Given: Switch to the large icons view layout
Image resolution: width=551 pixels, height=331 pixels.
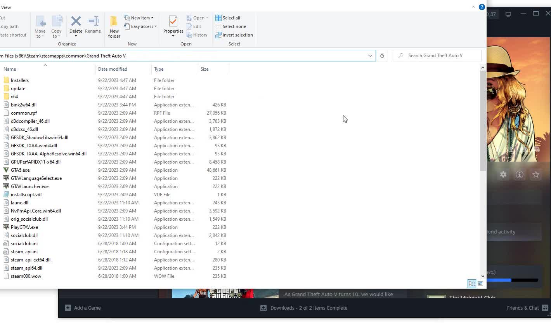Looking at the screenshot, I should 480,284.
